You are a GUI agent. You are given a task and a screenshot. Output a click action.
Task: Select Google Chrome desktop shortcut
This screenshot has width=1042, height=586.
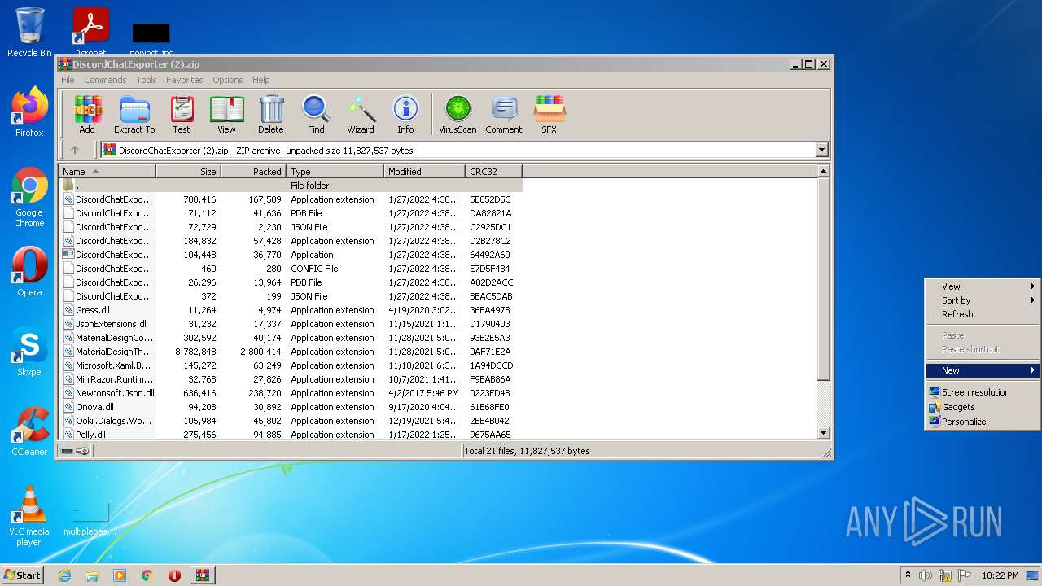29,197
